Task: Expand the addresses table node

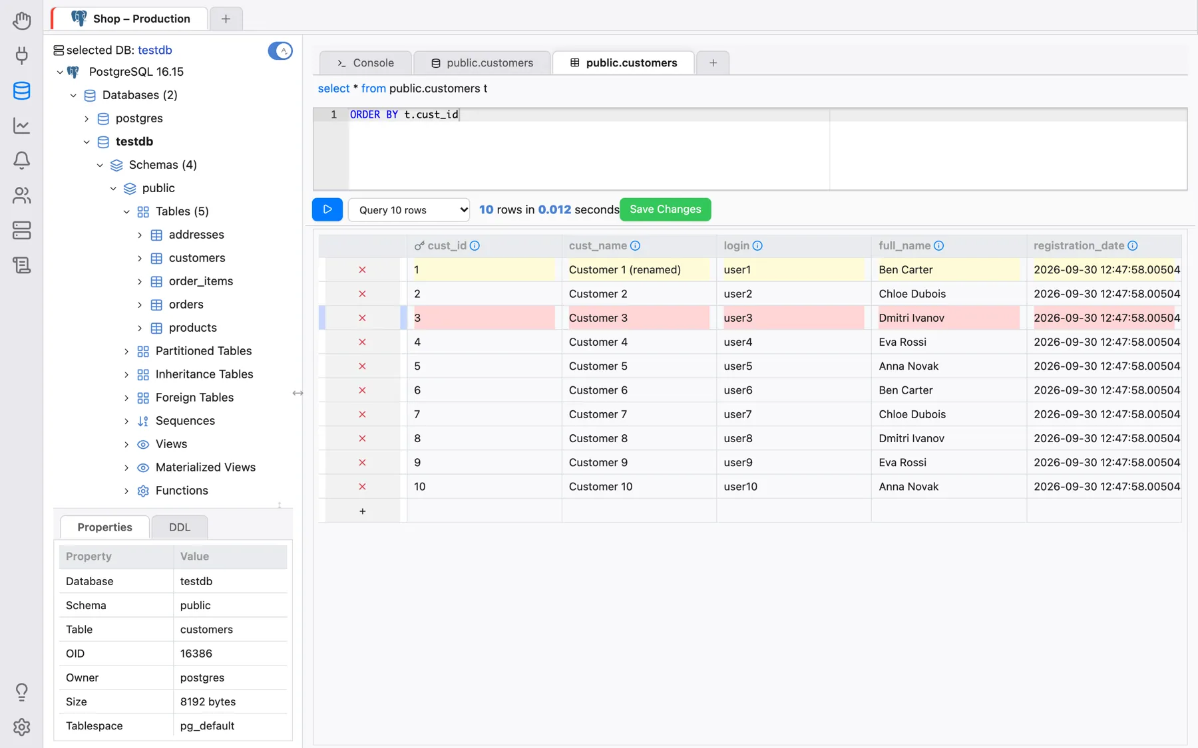Action: point(140,235)
